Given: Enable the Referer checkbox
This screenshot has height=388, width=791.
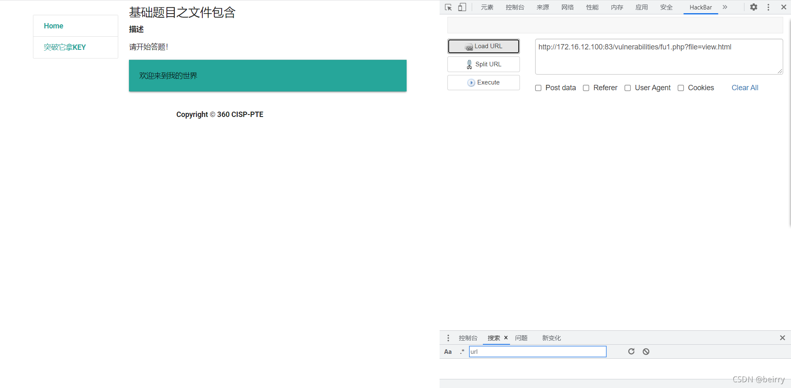Looking at the screenshot, I should pos(586,88).
